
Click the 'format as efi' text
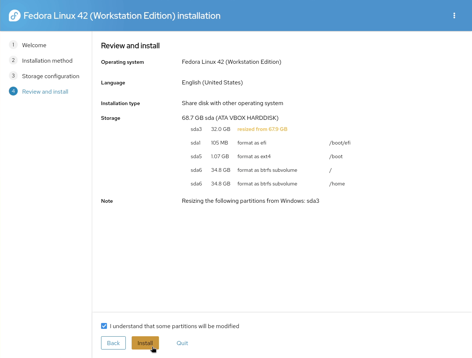coord(252,143)
